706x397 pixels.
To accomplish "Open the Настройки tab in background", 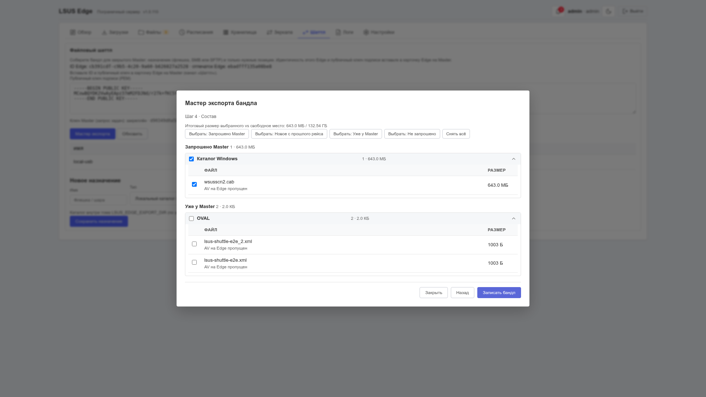I will [x=379, y=32].
